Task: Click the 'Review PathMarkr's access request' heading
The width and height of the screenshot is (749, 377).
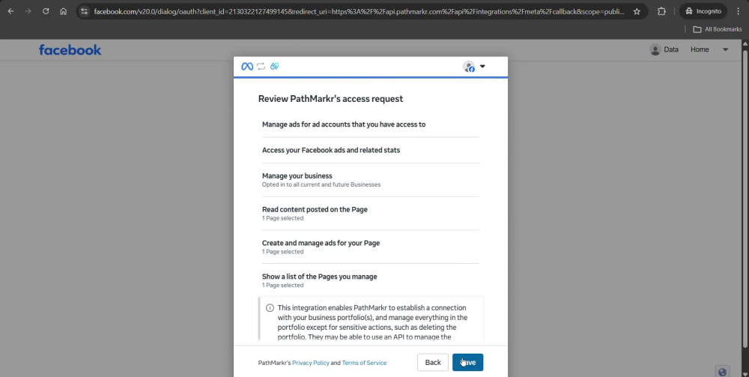Action: pos(330,99)
